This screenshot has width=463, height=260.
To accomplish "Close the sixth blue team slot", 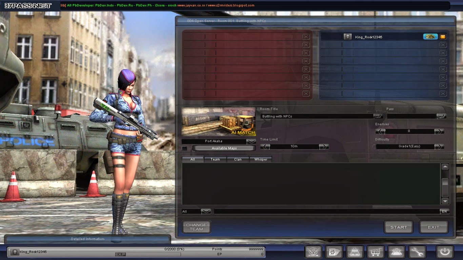I will (443, 77).
